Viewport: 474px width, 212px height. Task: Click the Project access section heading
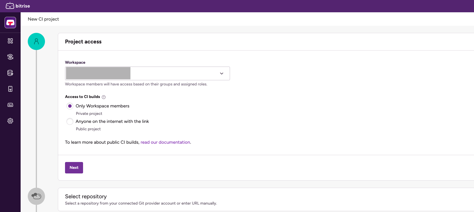[x=83, y=42]
